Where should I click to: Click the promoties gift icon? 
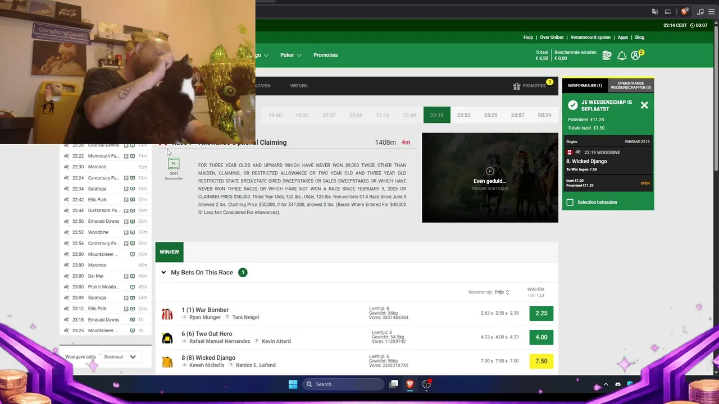(517, 86)
